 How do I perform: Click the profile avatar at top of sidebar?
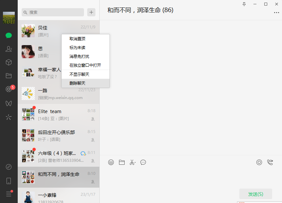point(9,18)
